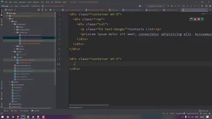
Task: Select app.module.ts in the project tree
Action: 20,76
